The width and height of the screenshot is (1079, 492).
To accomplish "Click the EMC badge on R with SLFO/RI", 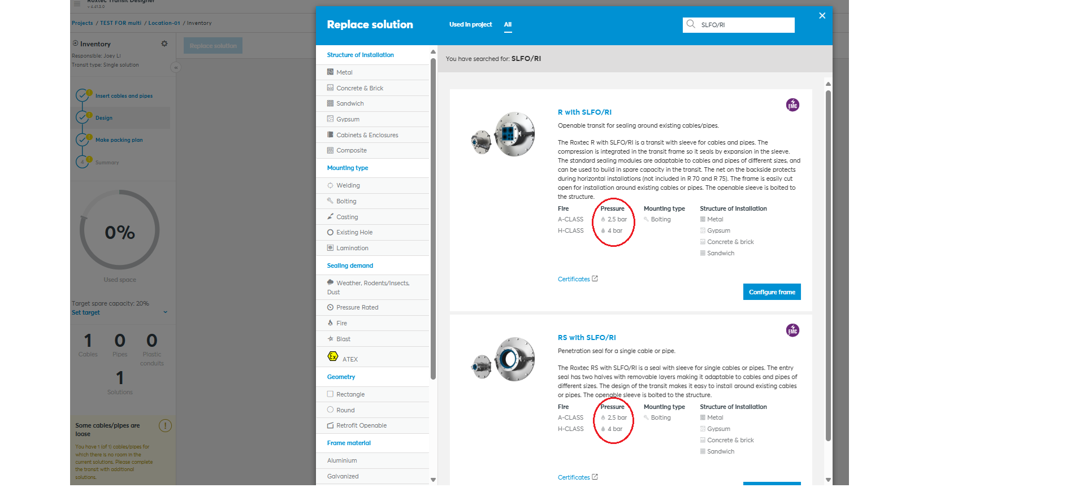I will [x=792, y=105].
